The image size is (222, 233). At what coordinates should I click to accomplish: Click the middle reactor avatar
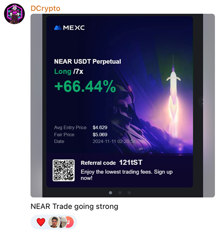coord(63,222)
